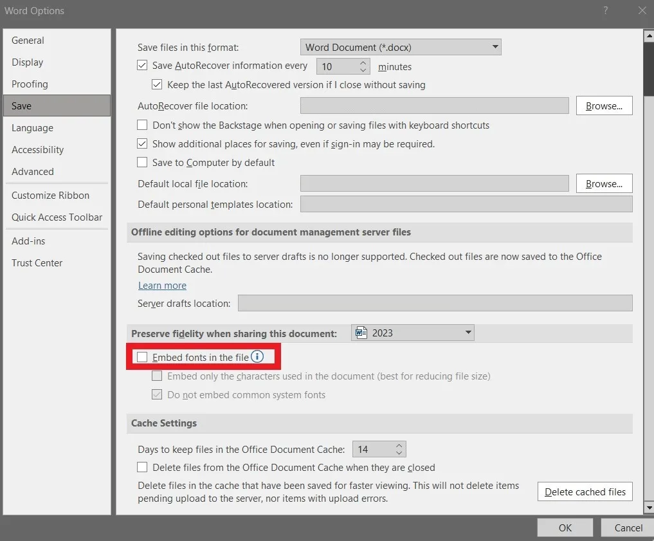Open the Learn more link
654x541 pixels.
pyautogui.click(x=162, y=286)
